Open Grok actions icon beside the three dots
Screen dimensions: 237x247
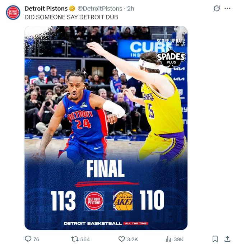[217, 8]
